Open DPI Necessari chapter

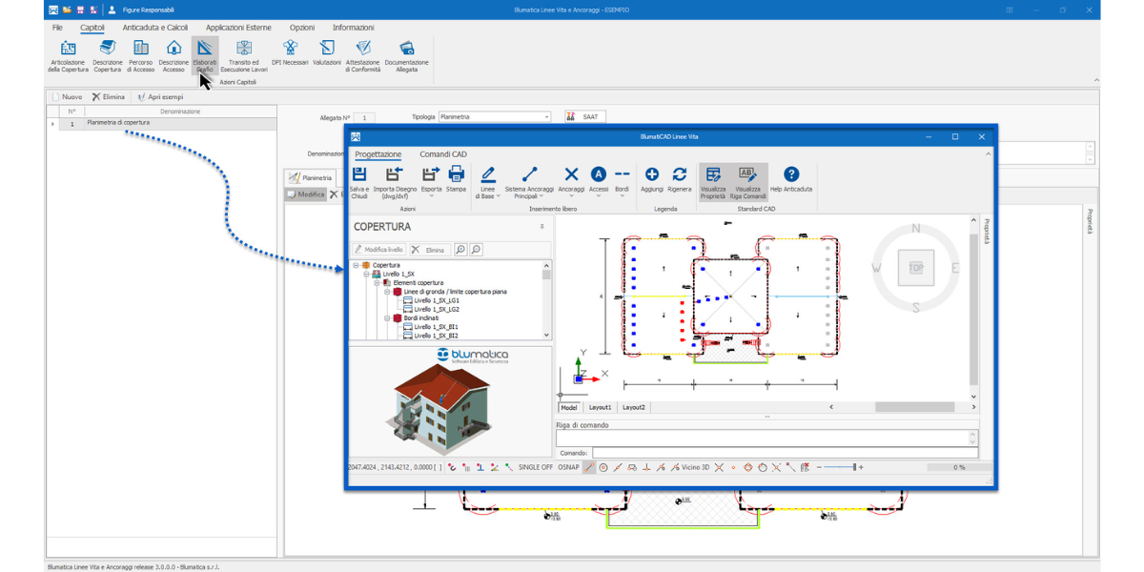coord(290,53)
